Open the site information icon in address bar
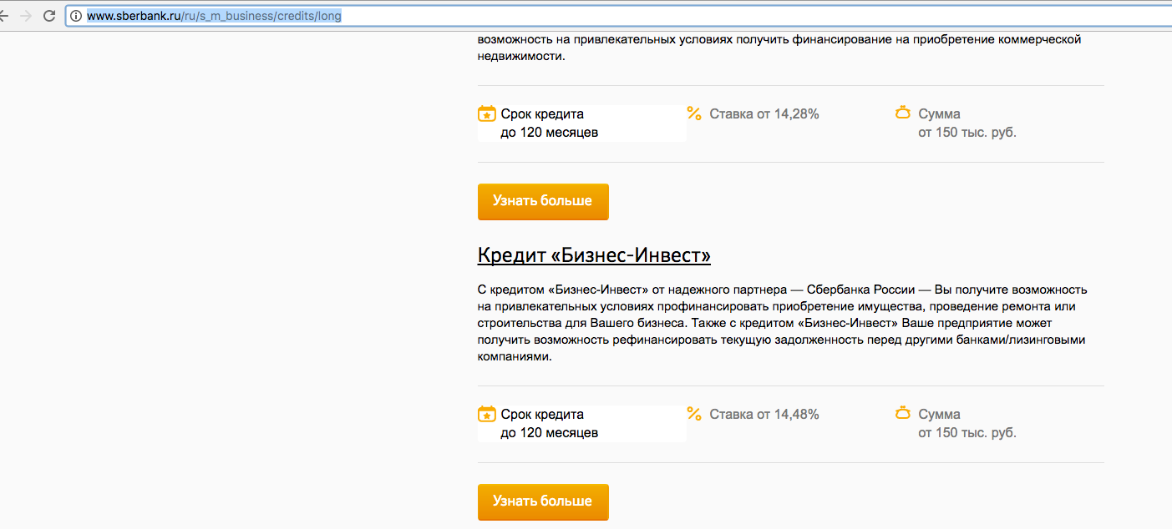Screen dimensions: 1172x529 point(76,16)
